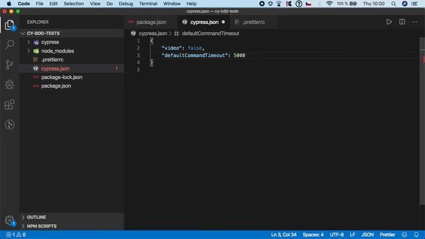This screenshot has height=239, width=425.
Task: Place cursor on the 5000 value
Action: [239, 55]
